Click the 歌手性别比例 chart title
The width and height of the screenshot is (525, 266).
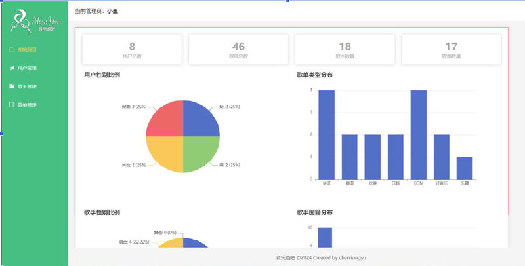(102, 212)
